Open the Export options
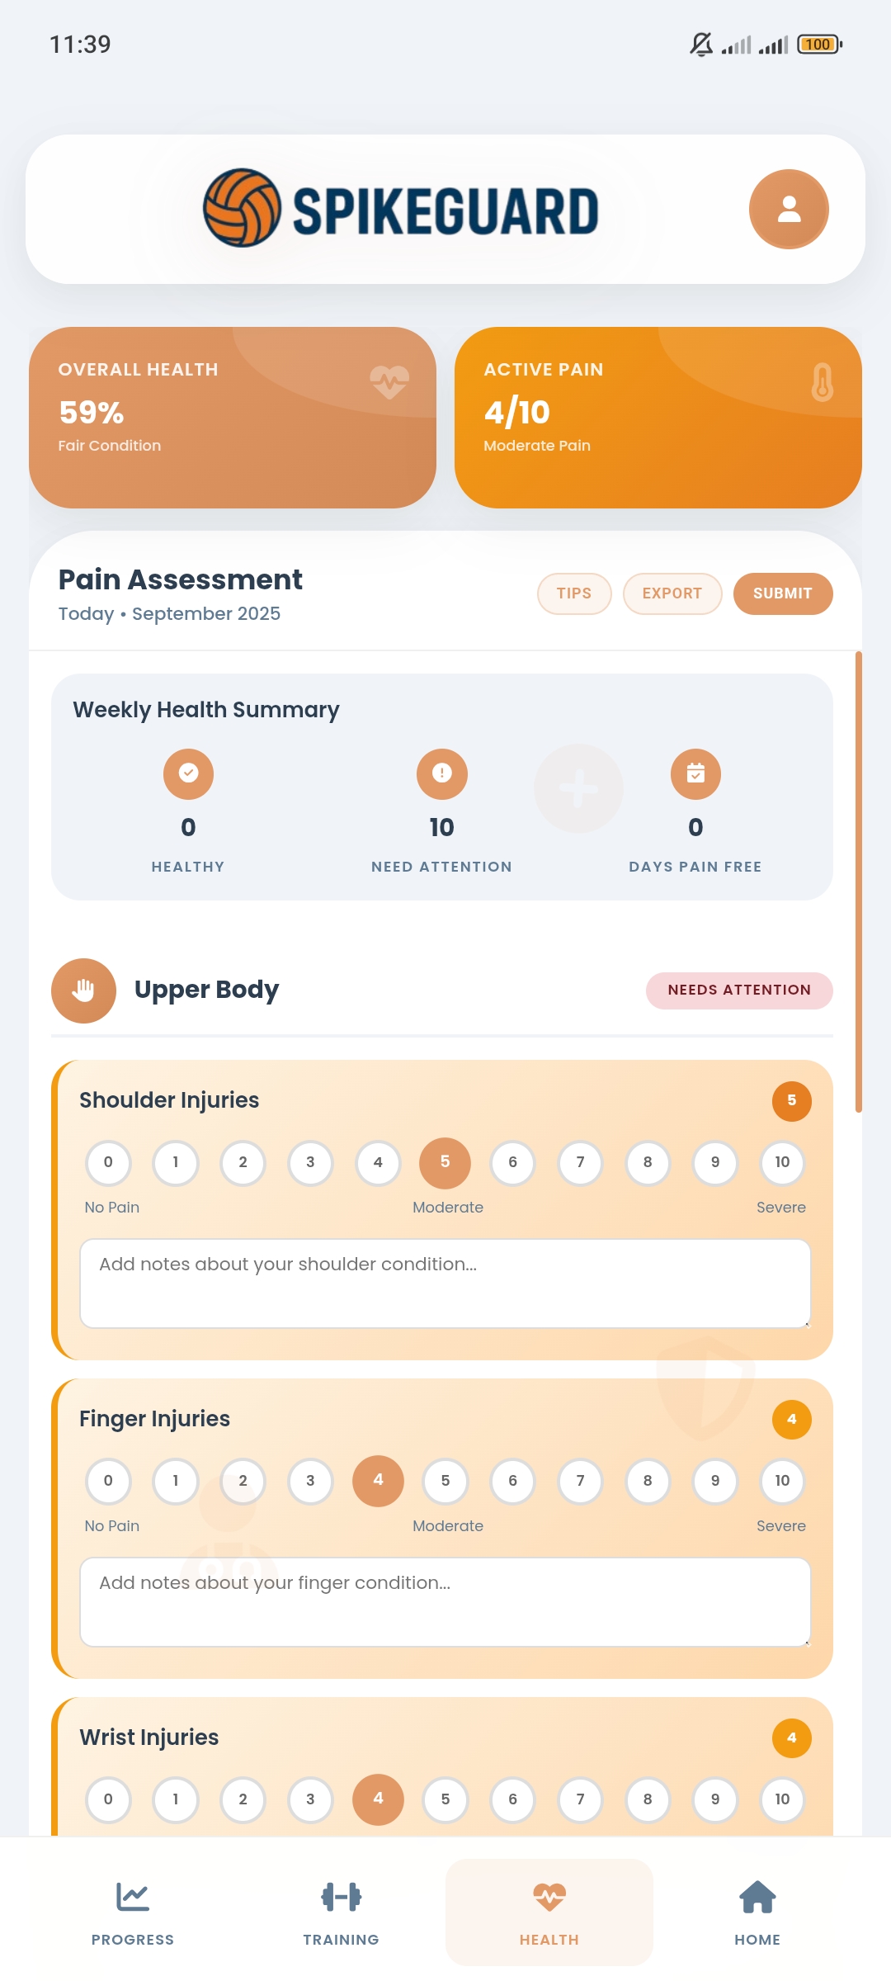 [x=672, y=593]
